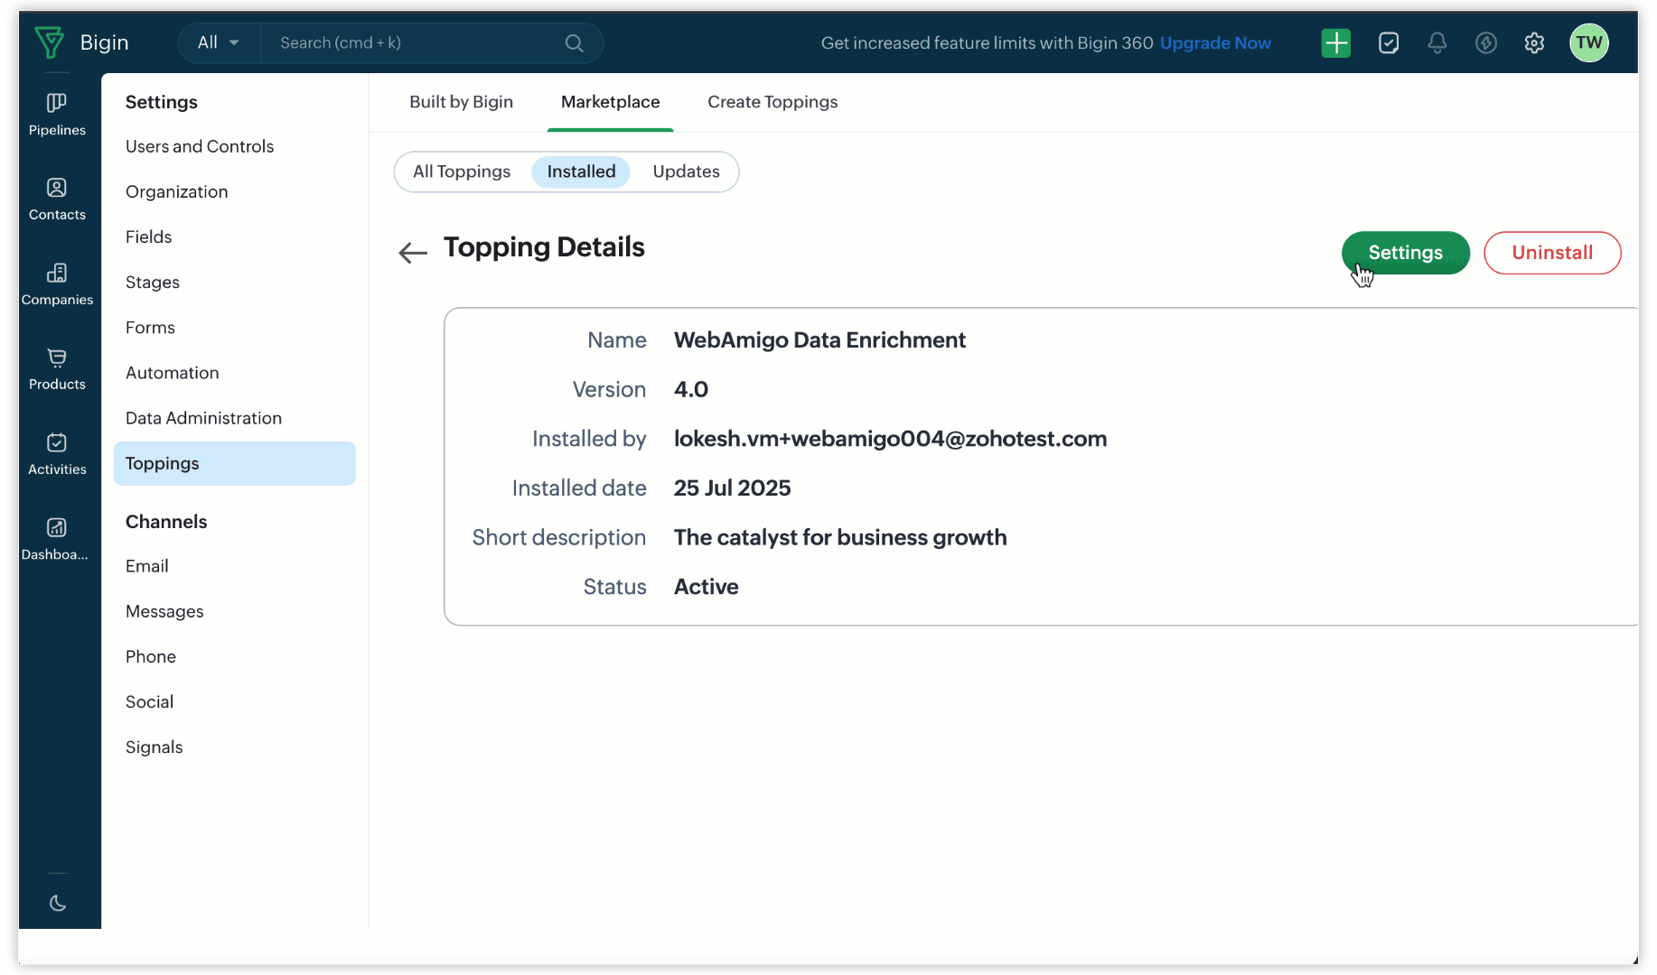This screenshot has height=975, width=1657.
Task: Click the back arrow beside Topping Details
Action: click(413, 253)
